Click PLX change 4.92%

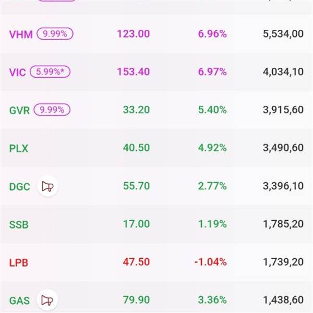(212, 148)
